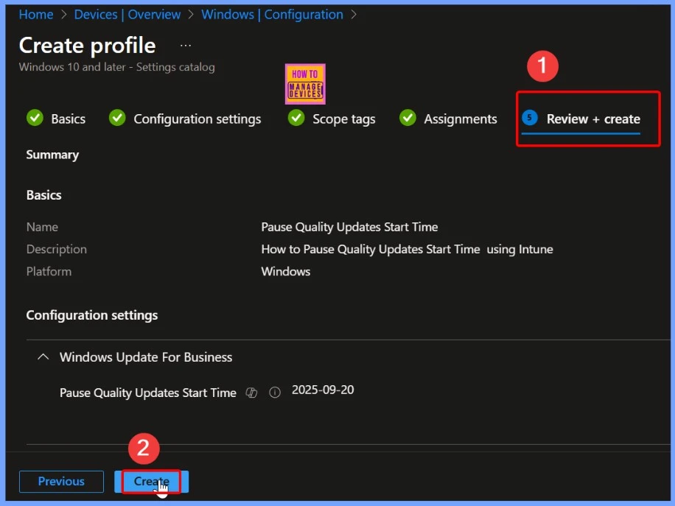Click the Platform value Windows
The width and height of the screenshot is (675, 506).
pos(285,272)
